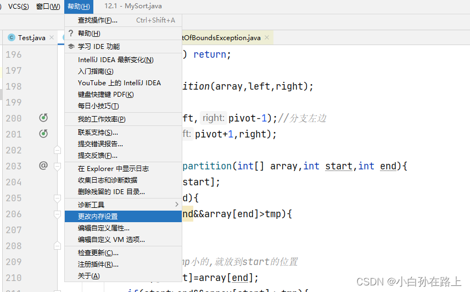The image size is (470, 292).
Task: Choose 在 Explorer 中显示日志
Action: pyautogui.click(x=123, y=169)
